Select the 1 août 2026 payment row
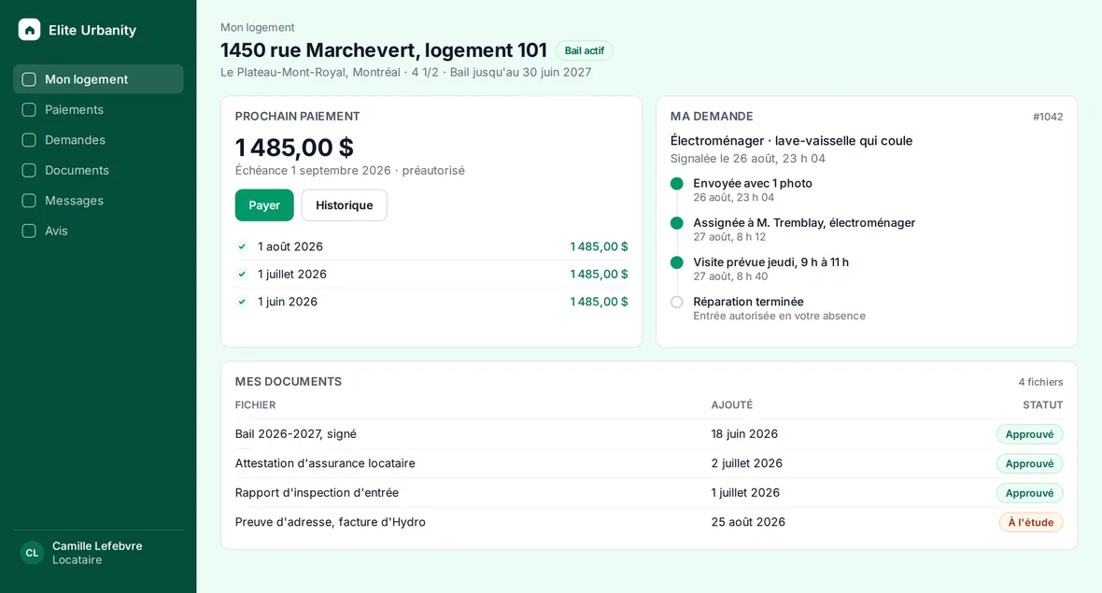1102x593 pixels. click(431, 247)
